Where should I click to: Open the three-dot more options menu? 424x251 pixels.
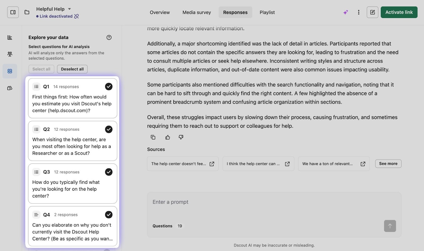pyautogui.click(x=359, y=12)
